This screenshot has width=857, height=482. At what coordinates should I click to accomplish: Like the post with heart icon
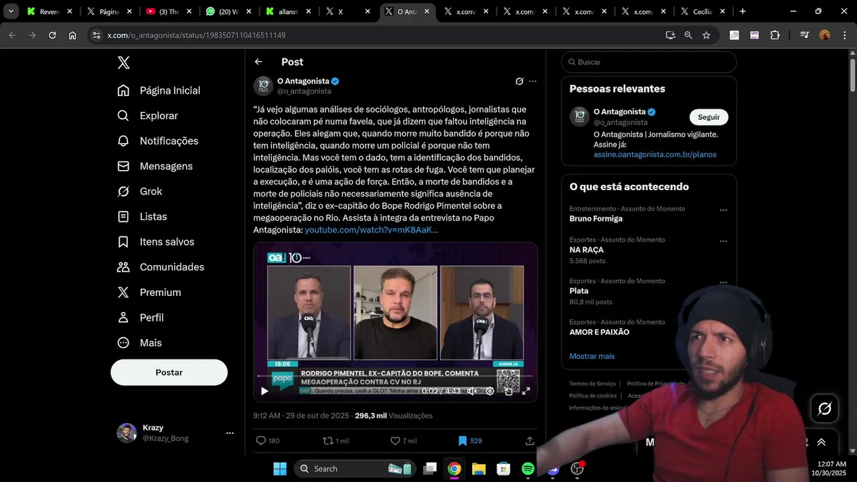point(395,440)
